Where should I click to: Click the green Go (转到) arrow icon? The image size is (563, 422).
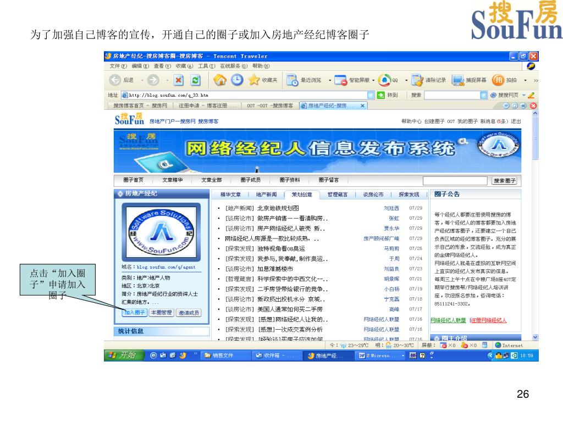[x=381, y=95]
